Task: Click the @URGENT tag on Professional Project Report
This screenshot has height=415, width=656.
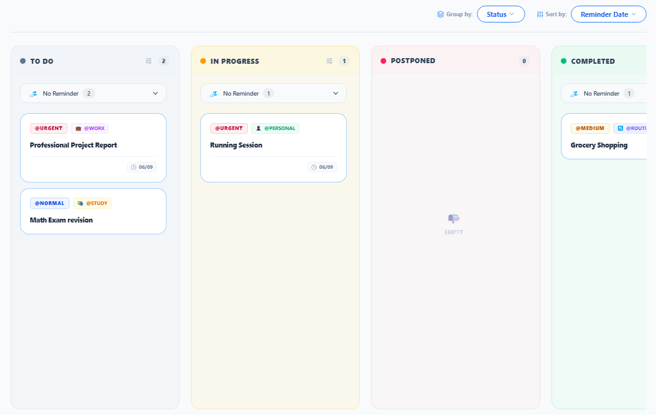Action: click(x=49, y=128)
